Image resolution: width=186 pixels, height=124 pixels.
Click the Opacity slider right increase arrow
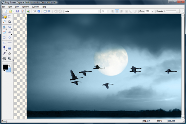[x=181, y=11]
